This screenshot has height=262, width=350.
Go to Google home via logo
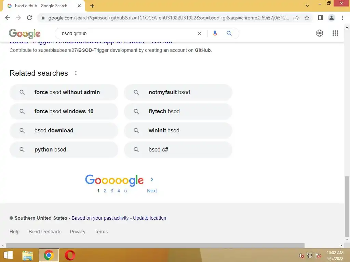25,34
